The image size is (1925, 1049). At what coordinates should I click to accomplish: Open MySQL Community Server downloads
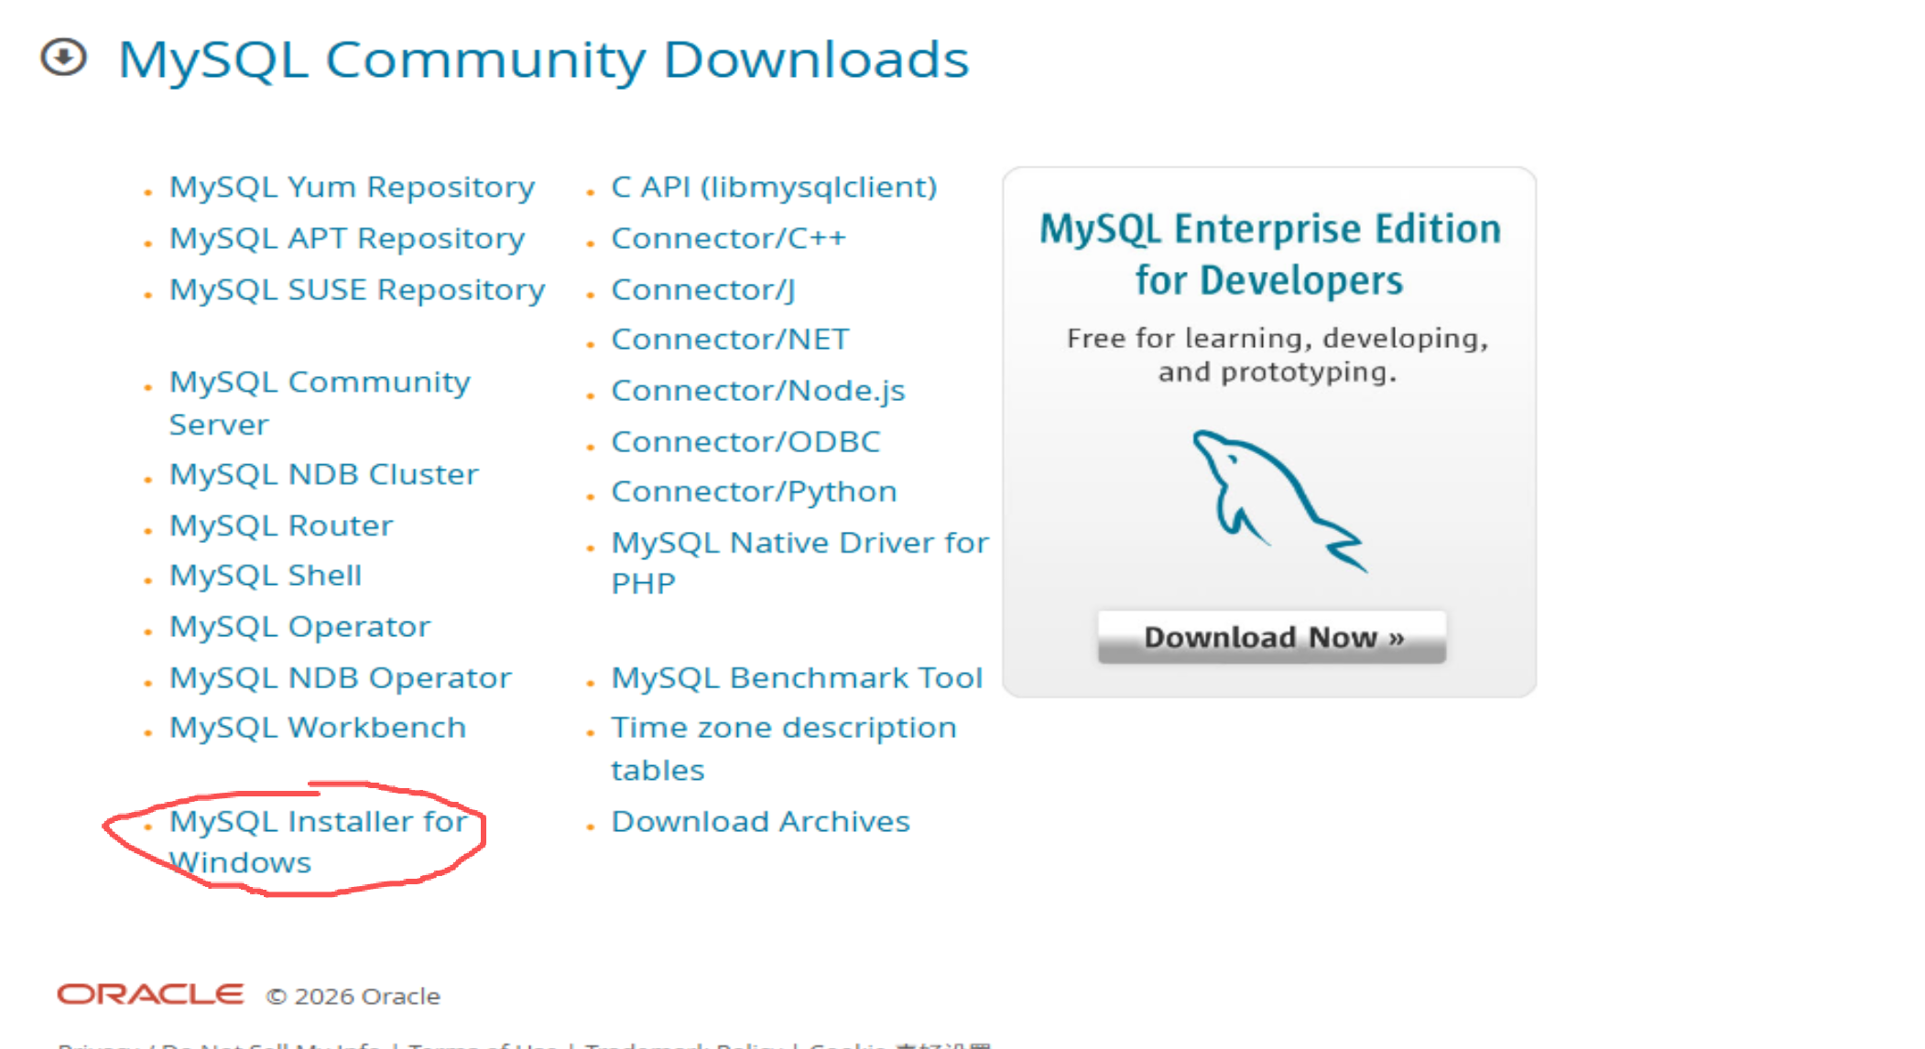(x=320, y=403)
